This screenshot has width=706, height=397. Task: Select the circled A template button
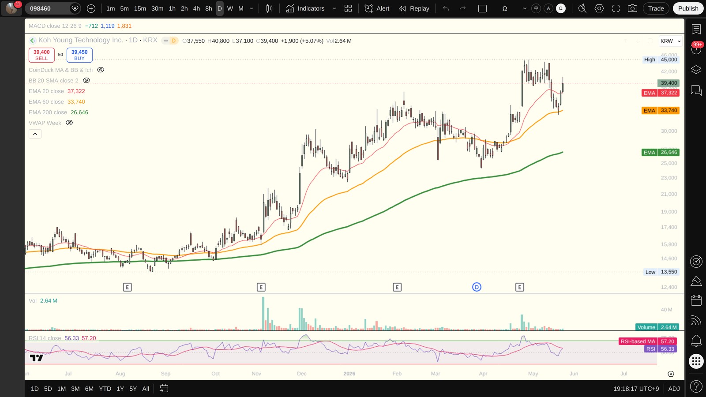tap(548, 8)
